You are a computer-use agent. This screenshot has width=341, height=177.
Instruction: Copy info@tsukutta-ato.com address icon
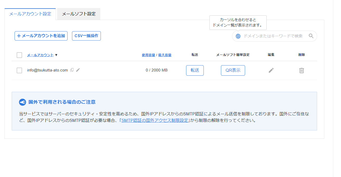pyautogui.click(x=72, y=70)
